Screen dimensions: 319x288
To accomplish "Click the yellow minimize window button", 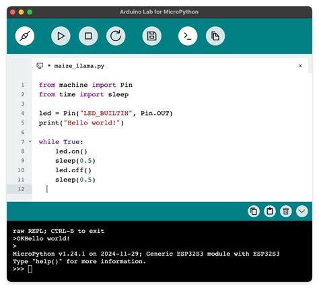I will (x=22, y=12).
